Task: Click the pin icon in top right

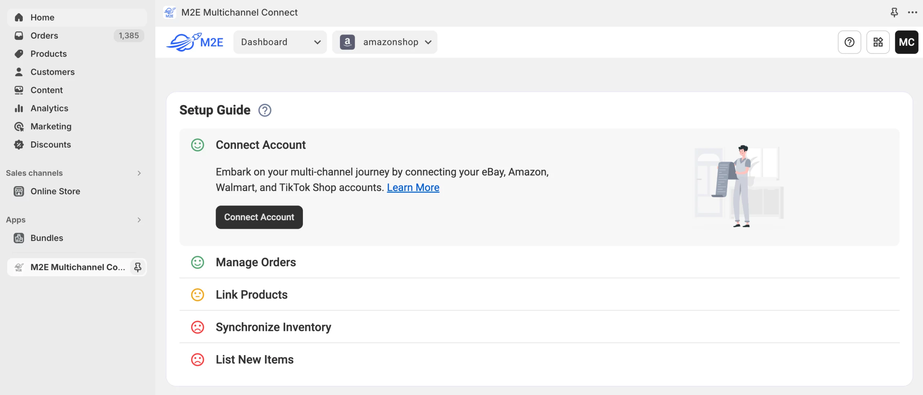Action: click(894, 13)
